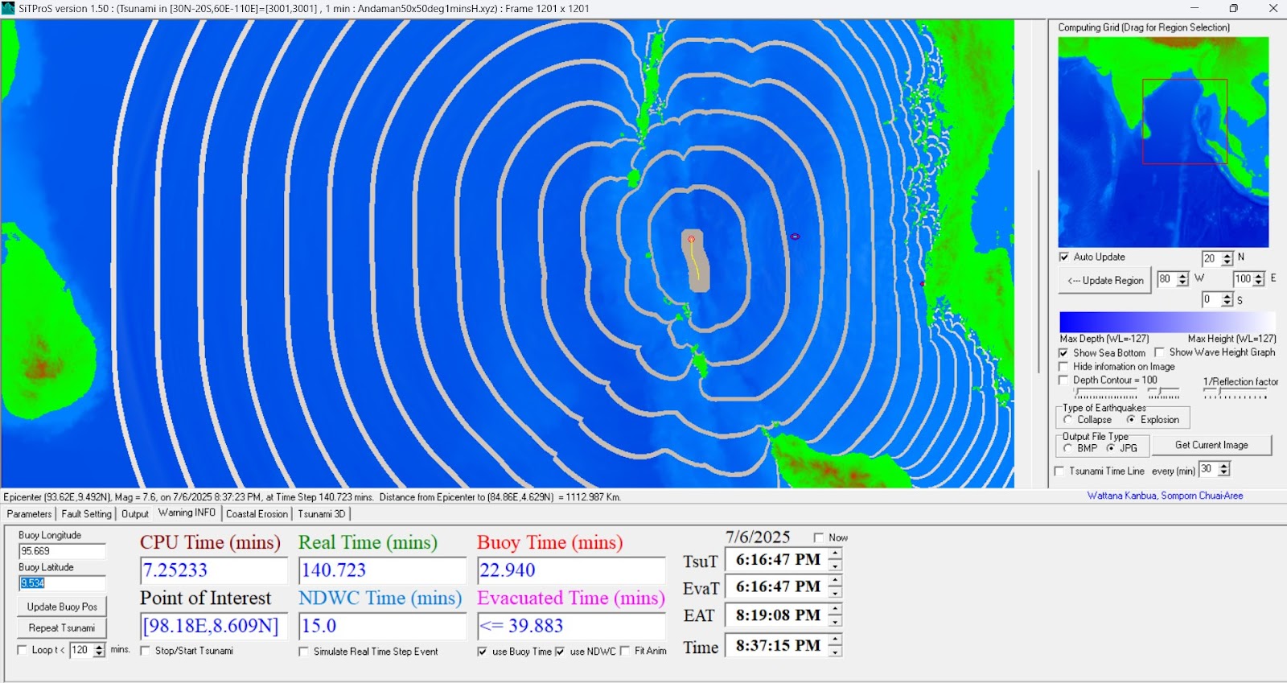Screen dimensions: 1287x683
Task: Click Get Current Image button
Action: pyautogui.click(x=1211, y=445)
